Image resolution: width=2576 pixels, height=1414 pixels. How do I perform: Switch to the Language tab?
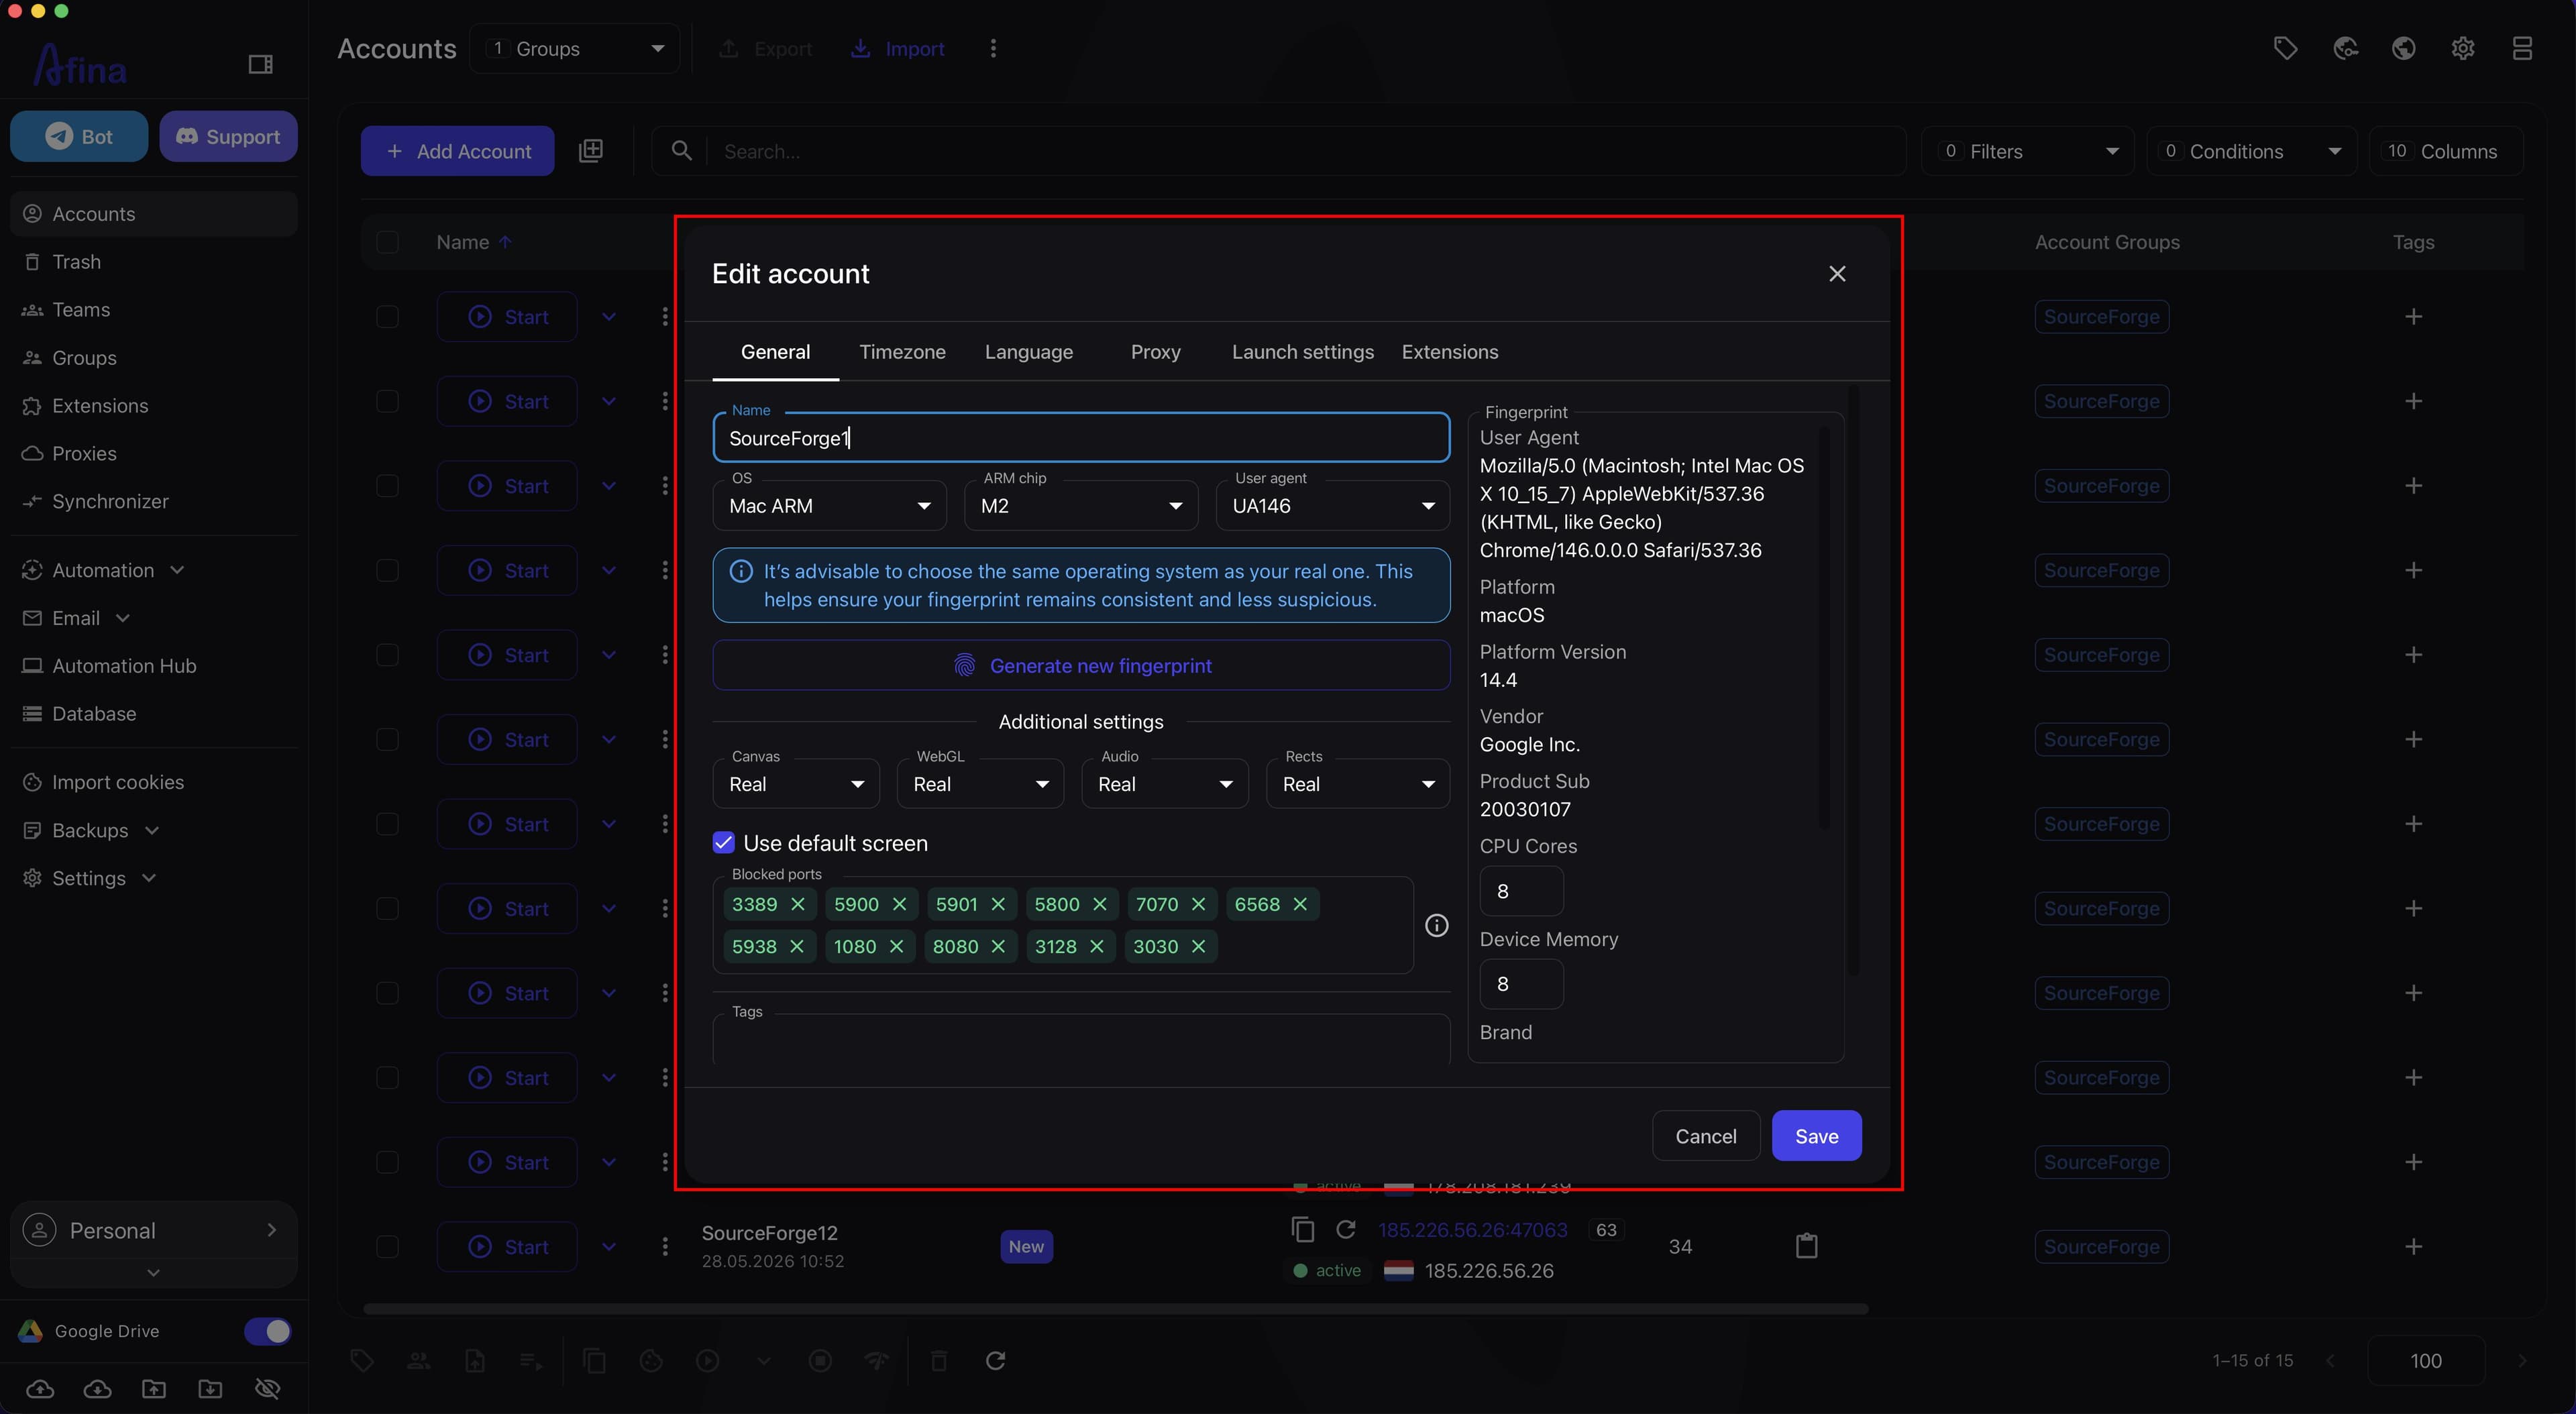point(1029,352)
